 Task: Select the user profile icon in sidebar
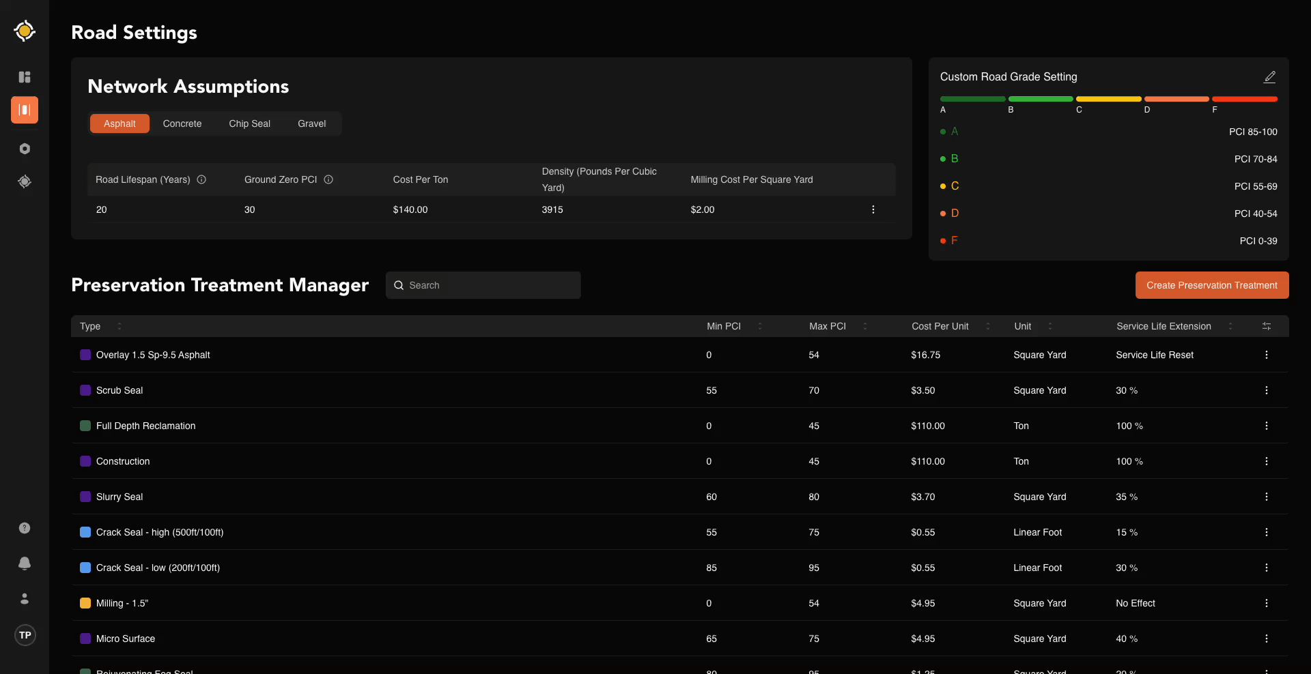click(x=25, y=599)
